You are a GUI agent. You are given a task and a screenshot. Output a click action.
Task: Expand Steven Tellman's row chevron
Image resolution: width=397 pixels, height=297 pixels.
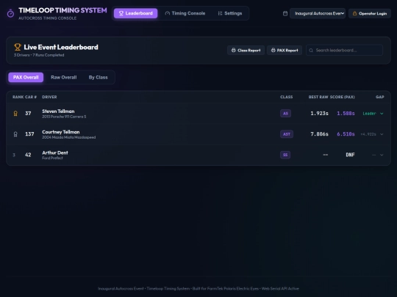382,114
